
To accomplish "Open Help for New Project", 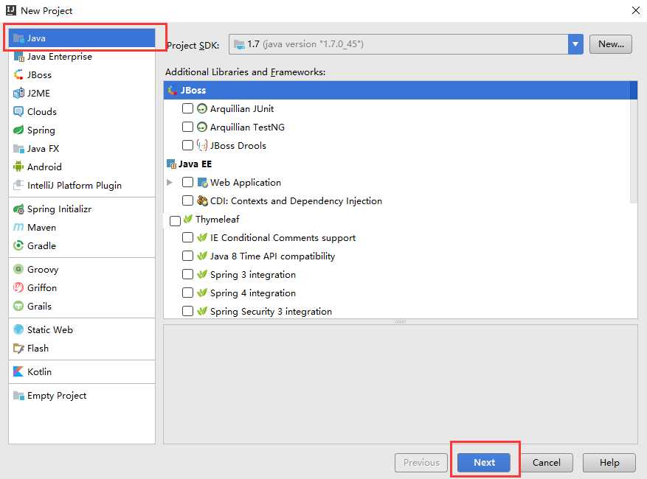I will 609,463.
